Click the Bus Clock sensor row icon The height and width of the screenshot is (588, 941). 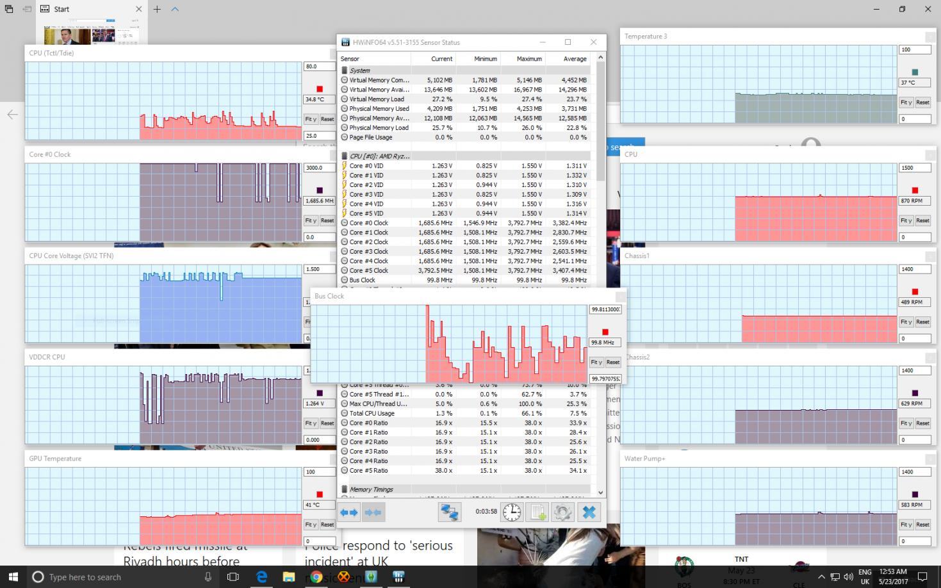pos(345,280)
